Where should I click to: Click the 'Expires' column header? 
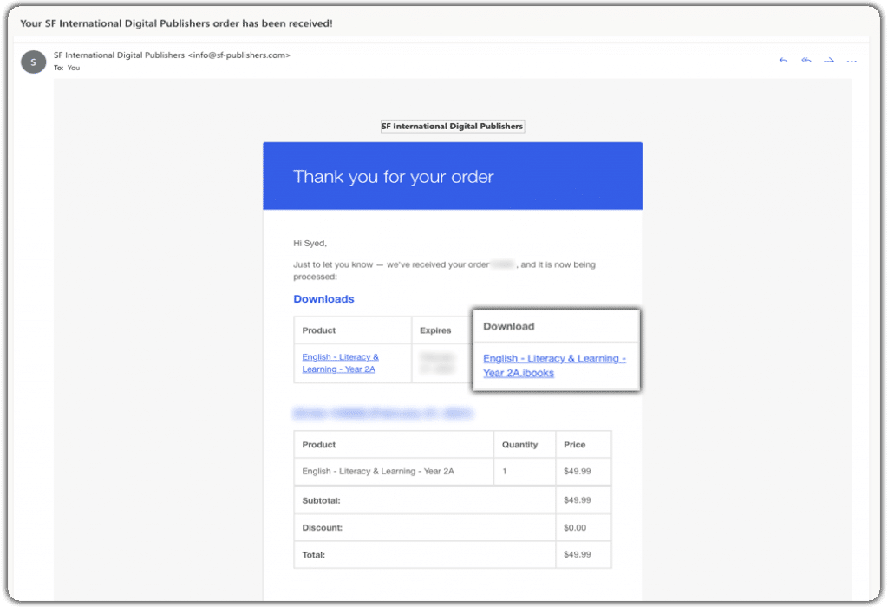(435, 330)
